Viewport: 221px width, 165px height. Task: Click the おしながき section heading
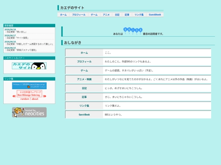72,42
